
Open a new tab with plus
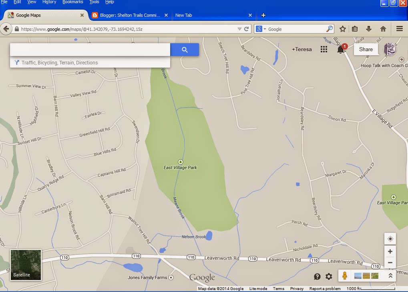click(263, 15)
